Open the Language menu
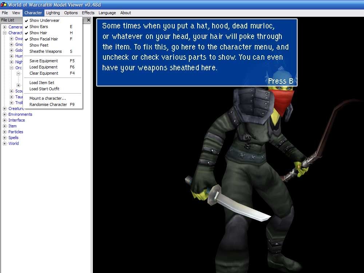This screenshot has height=273, width=364. click(107, 13)
